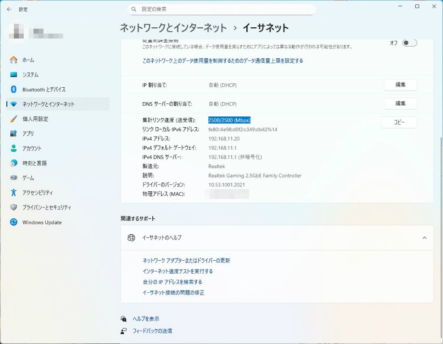Open インターネット速度テストを実行する link
443x344 pixels.
tap(178, 271)
